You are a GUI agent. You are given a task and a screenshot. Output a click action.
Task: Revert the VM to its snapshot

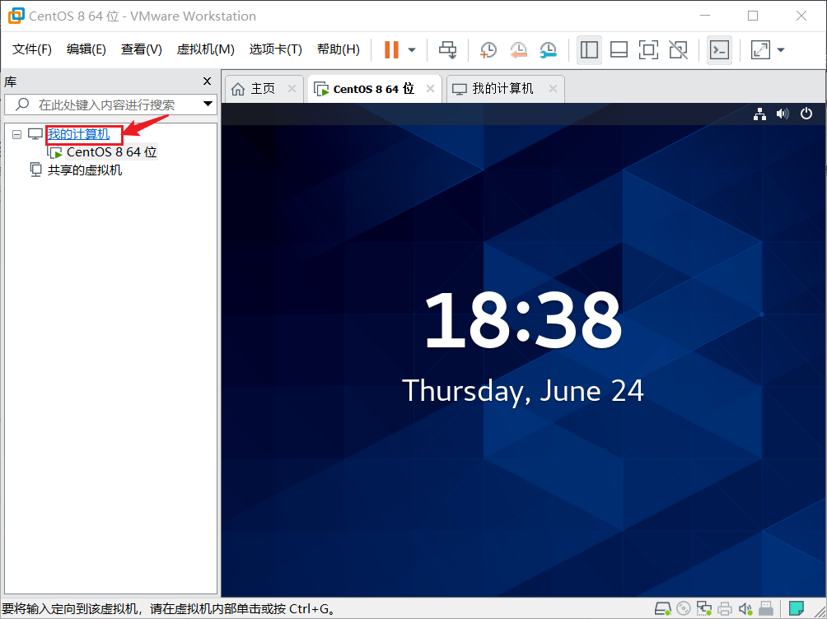pos(518,49)
